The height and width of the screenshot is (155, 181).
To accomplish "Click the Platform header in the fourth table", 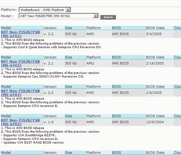I will (x=93, y=116).
